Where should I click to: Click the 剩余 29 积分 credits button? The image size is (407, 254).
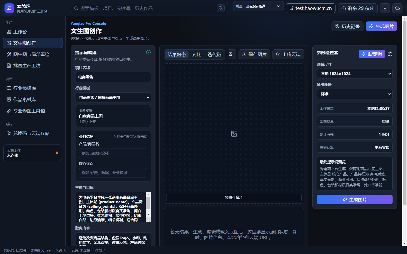tap(358, 8)
